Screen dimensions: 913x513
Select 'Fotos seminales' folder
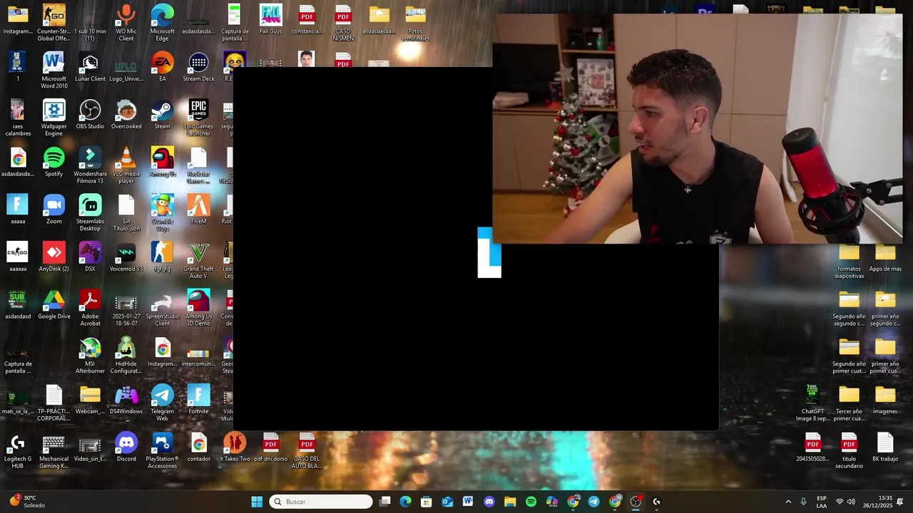click(415, 22)
